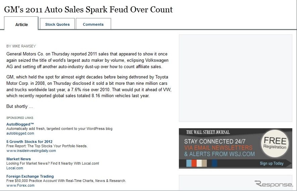
Task: Click the empty ad placeholder box beside article
Action: click(x=236, y=78)
